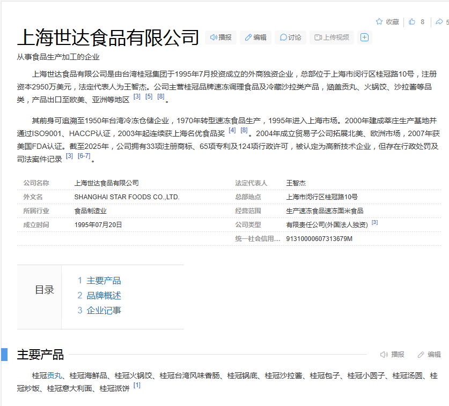Image resolution: width=449 pixels, height=406 pixels.
Task: Click the plus add icon beside 上传视频
Action: tap(364, 37)
